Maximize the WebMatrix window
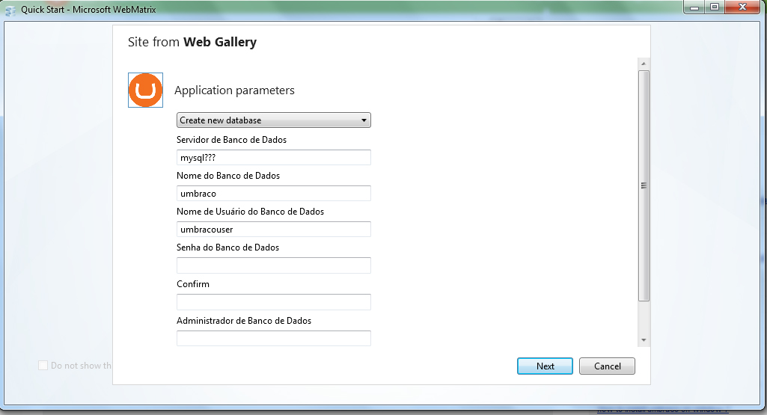 [x=715, y=7]
